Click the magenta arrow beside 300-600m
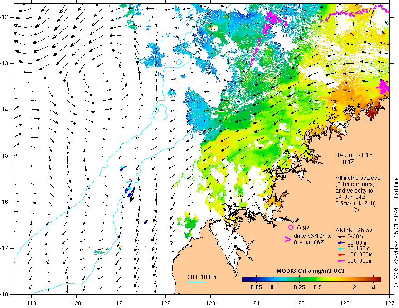The height and width of the screenshot is (308, 399). tap(341, 261)
